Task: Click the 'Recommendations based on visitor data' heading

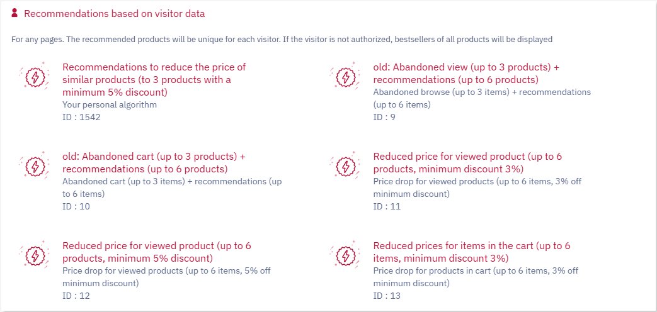Action: (115, 13)
